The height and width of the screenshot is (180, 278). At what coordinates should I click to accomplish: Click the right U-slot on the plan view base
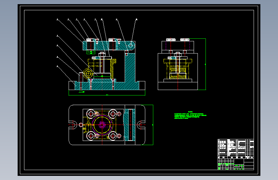pos(141,125)
